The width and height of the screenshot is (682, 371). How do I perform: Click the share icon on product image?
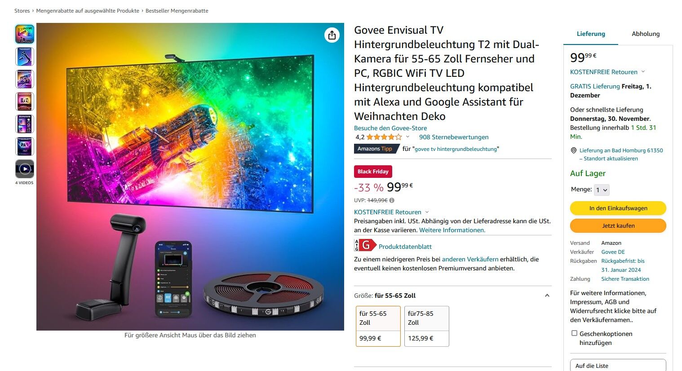[x=332, y=35]
